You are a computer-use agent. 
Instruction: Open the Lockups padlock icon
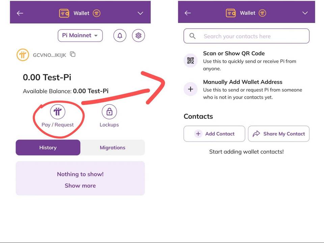point(109,112)
